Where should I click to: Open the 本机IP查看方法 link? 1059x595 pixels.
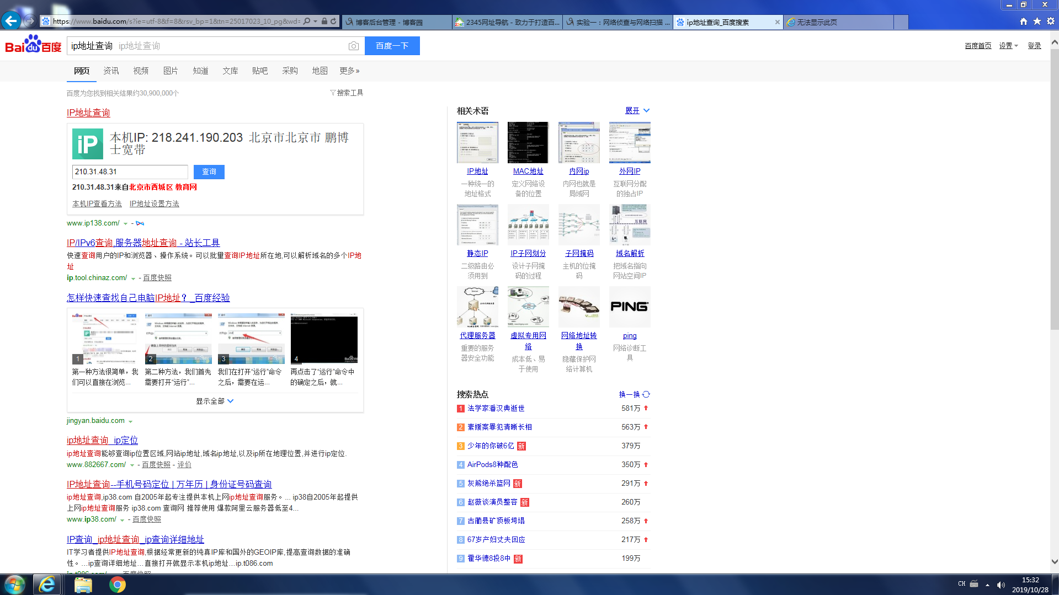tap(97, 204)
